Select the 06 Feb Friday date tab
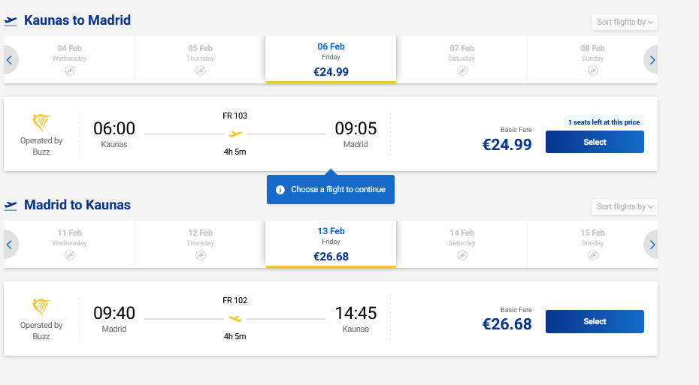Screen dimensions: 699x385 [x=331, y=59]
